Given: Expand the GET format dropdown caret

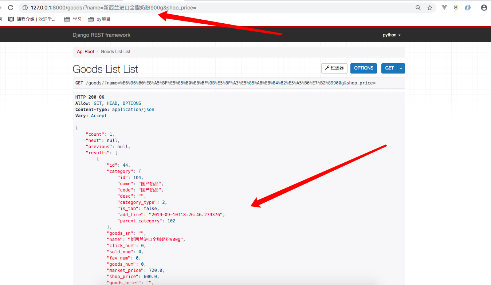Looking at the screenshot, I should coord(401,68).
